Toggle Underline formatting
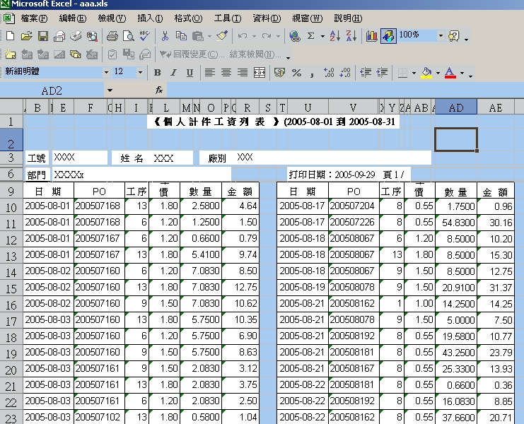524x424 pixels. 190,73
